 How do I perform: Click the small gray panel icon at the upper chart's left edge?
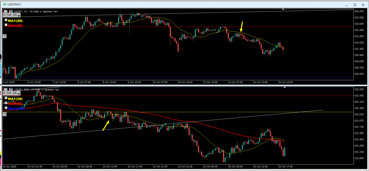5,36
